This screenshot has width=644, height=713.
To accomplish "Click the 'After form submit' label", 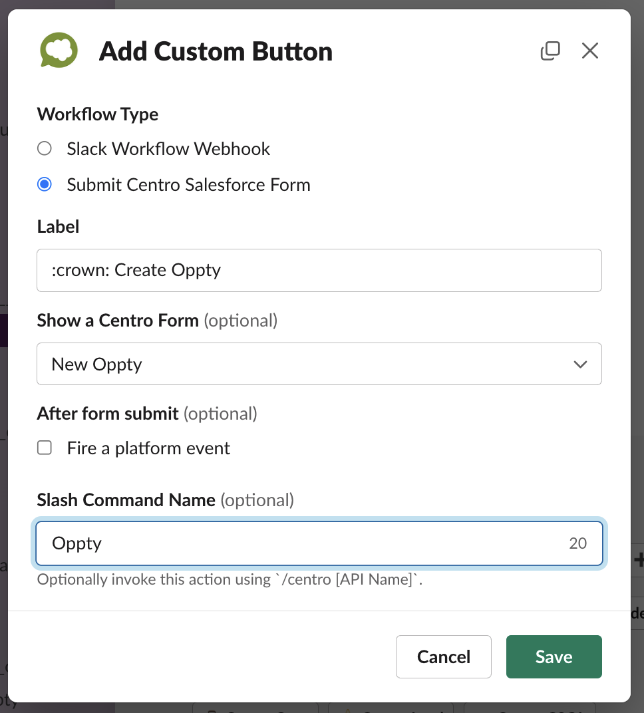I will click(108, 413).
